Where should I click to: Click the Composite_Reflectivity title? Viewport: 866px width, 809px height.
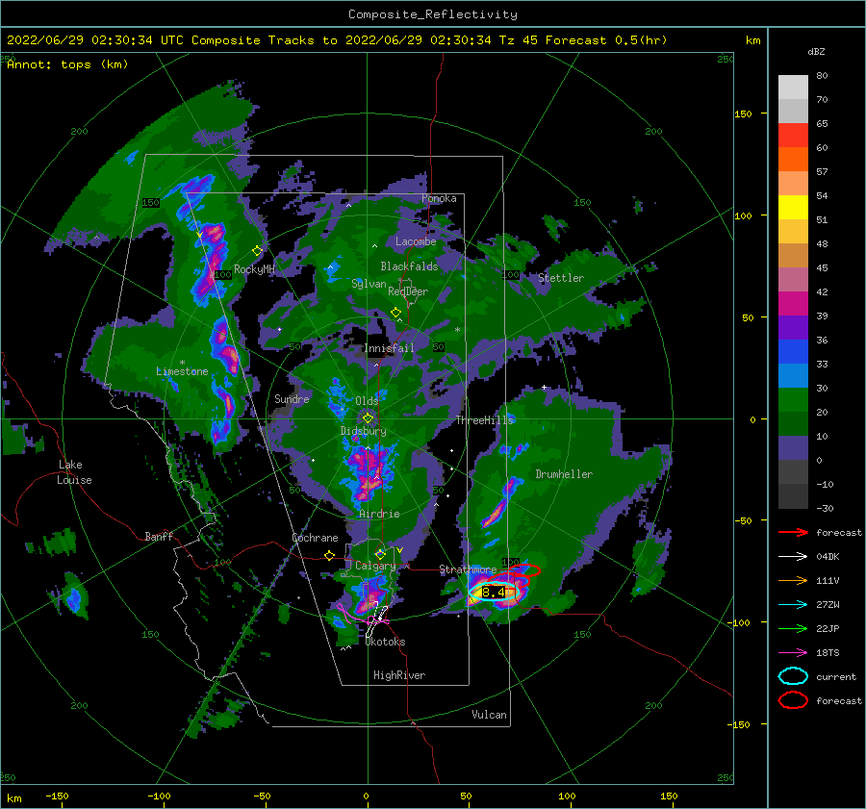pos(433,14)
